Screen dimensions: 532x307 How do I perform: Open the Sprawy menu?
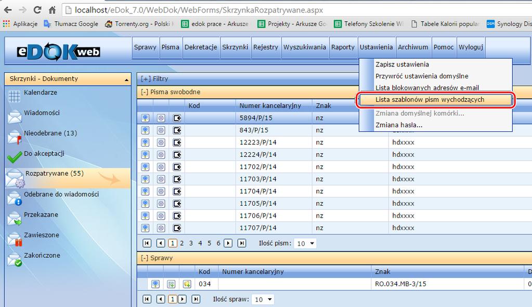(x=145, y=47)
